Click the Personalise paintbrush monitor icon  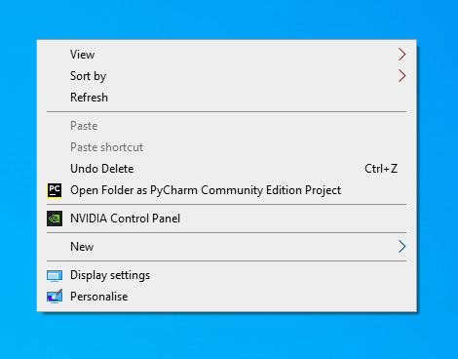(x=55, y=297)
